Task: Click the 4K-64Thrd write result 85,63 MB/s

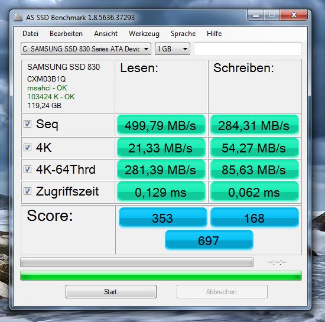Action: (x=255, y=170)
